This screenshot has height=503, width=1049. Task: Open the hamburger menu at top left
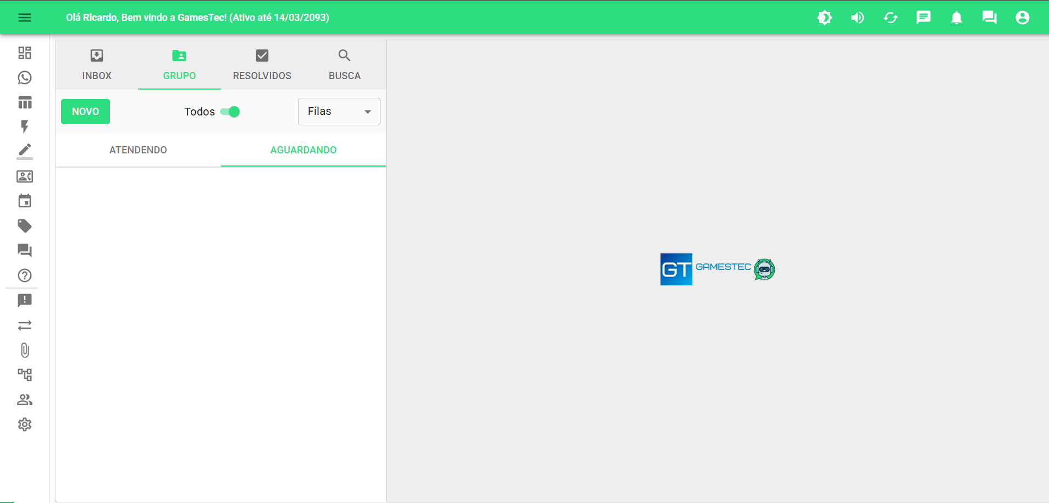25,18
